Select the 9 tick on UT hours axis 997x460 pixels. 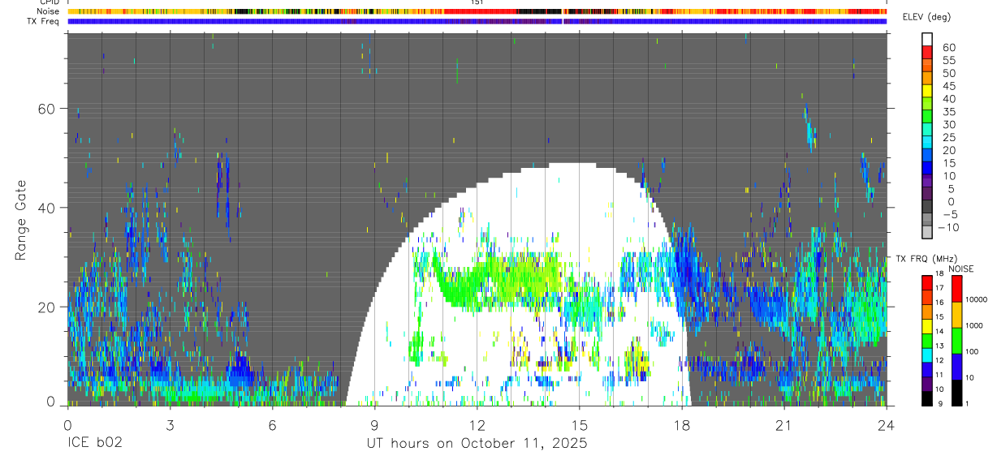coord(374,424)
